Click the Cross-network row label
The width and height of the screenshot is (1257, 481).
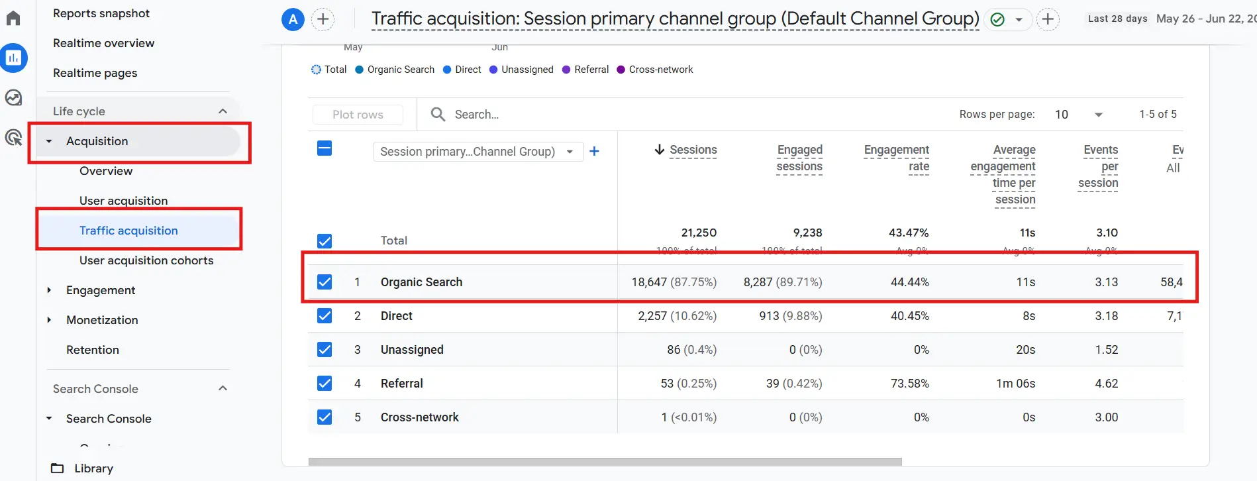tap(420, 417)
